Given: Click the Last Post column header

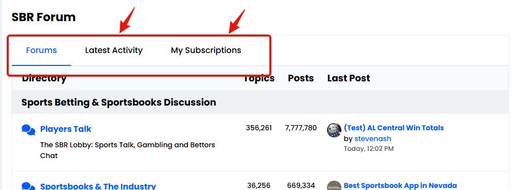Looking at the screenshot, I should (349, 78).
